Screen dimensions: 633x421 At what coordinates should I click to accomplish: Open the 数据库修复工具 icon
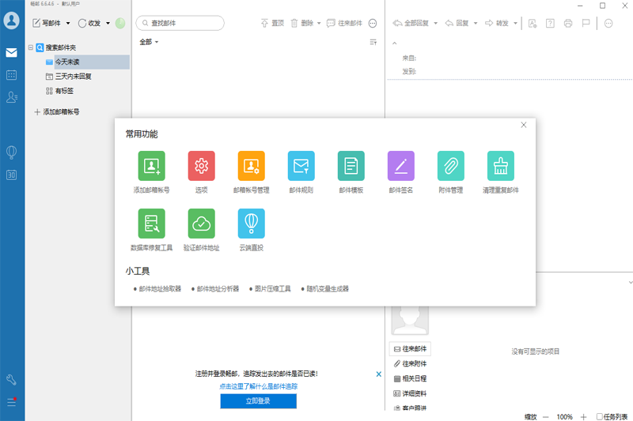(151, 224)
